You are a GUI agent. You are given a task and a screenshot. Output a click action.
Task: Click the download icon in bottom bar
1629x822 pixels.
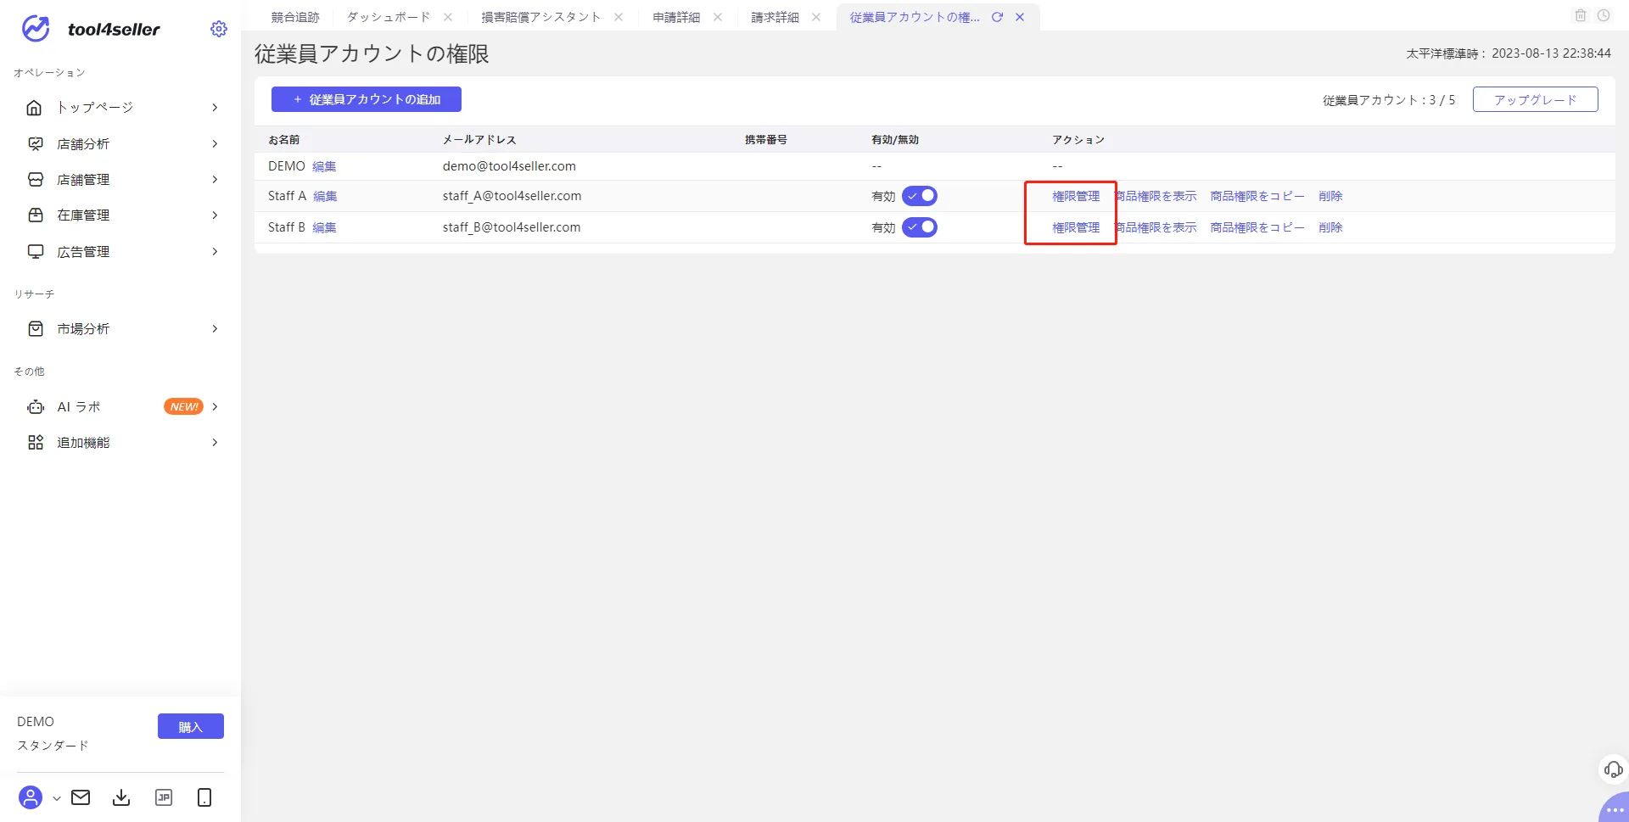pyautogui.click(x=121, y=797)
